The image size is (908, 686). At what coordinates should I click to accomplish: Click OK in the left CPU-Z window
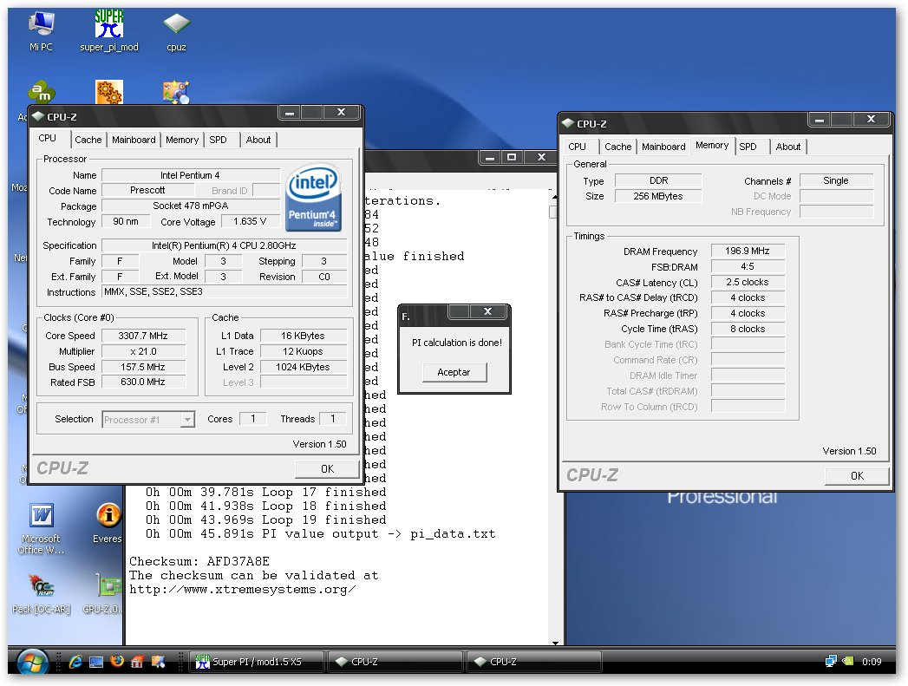tap(327, 469)
